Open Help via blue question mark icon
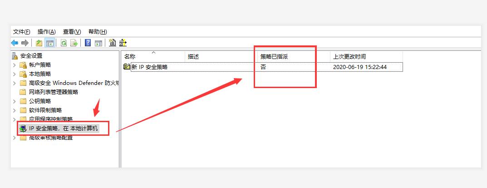 (88, 43)
